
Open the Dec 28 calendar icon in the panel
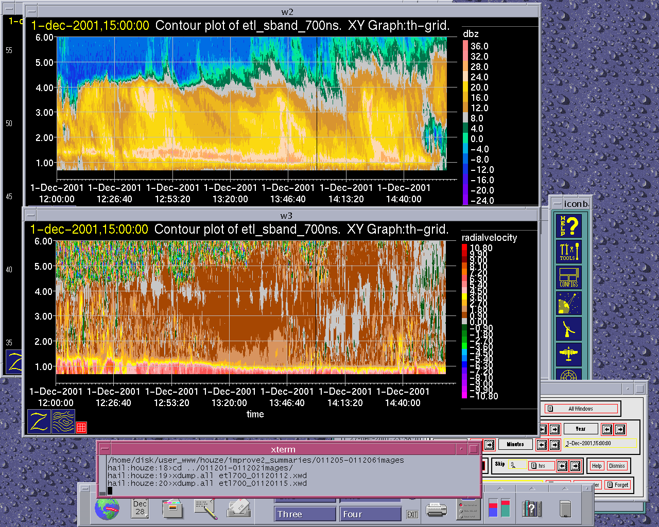pos(140,508)
